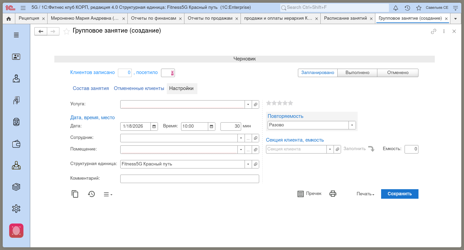
Task: Set status to Отменено
Action: 398,73
